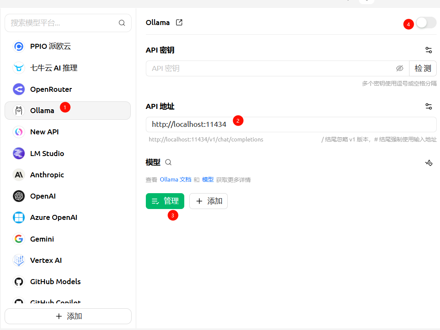
Task: Open the Ollama 文档 link
Action: coord(175,179)
